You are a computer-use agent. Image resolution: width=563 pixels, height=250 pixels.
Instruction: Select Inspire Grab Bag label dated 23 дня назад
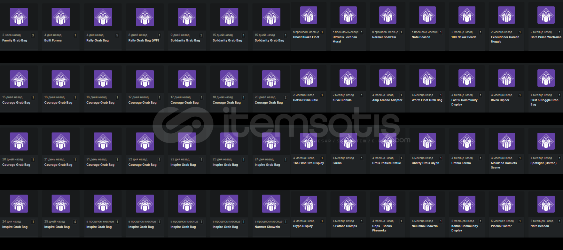point(225,165)
